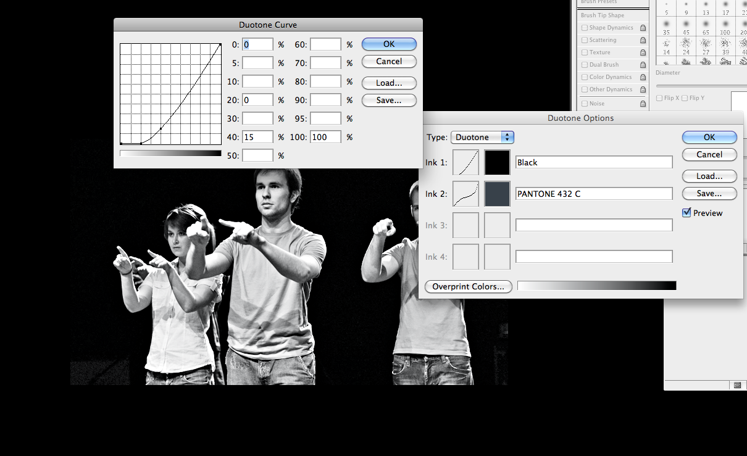This screenshot has height=456, width=747.
Task: Focus the 30% curve value field
Action: coord(257,118)
